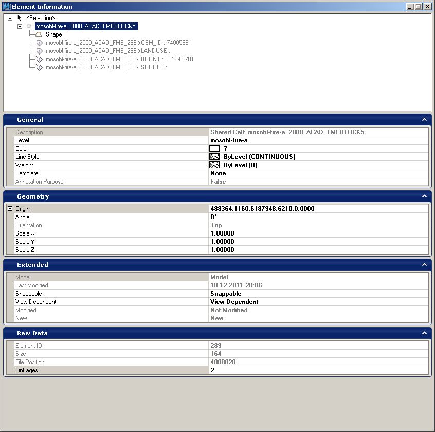Select the Linkages row in Raw Data
The height and width of the screenshot is (432, 435).
click(103, 370)
